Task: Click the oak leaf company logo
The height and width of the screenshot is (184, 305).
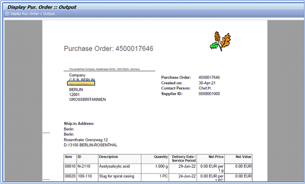Action: coord(220,41)
